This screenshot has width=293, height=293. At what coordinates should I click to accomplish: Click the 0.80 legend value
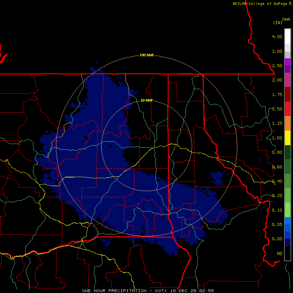coord(277,152)
